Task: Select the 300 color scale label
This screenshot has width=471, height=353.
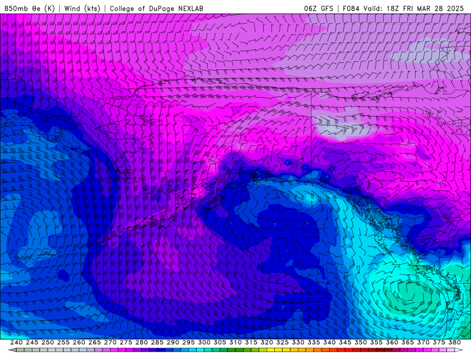Action: click(x=204, y=342)
